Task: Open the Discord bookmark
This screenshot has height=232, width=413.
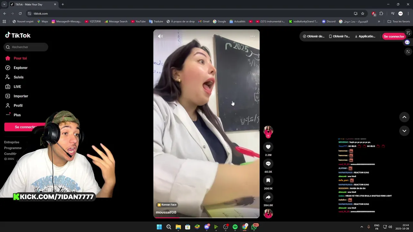Action: [328, 22]
